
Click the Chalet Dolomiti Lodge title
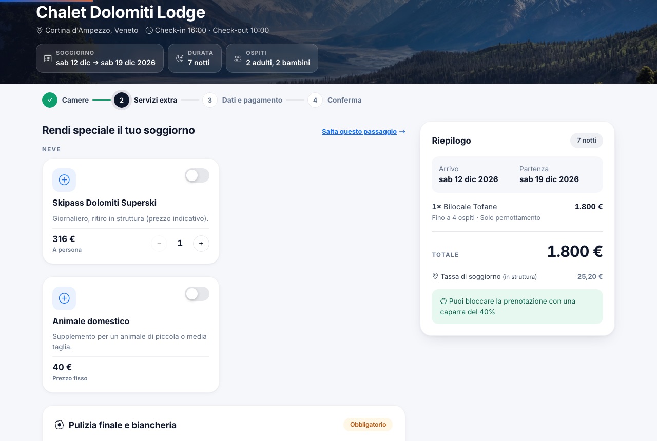(x=121, y=12)
